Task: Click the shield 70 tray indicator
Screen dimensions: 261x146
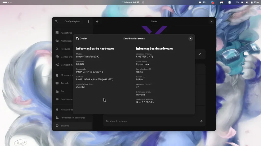Action: (202, 3)
